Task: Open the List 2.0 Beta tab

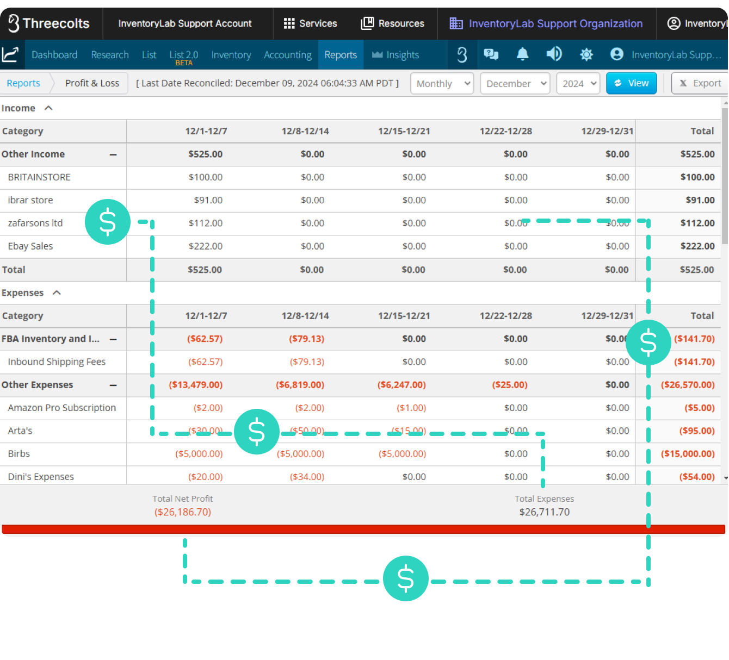Action: coord(184,57)
